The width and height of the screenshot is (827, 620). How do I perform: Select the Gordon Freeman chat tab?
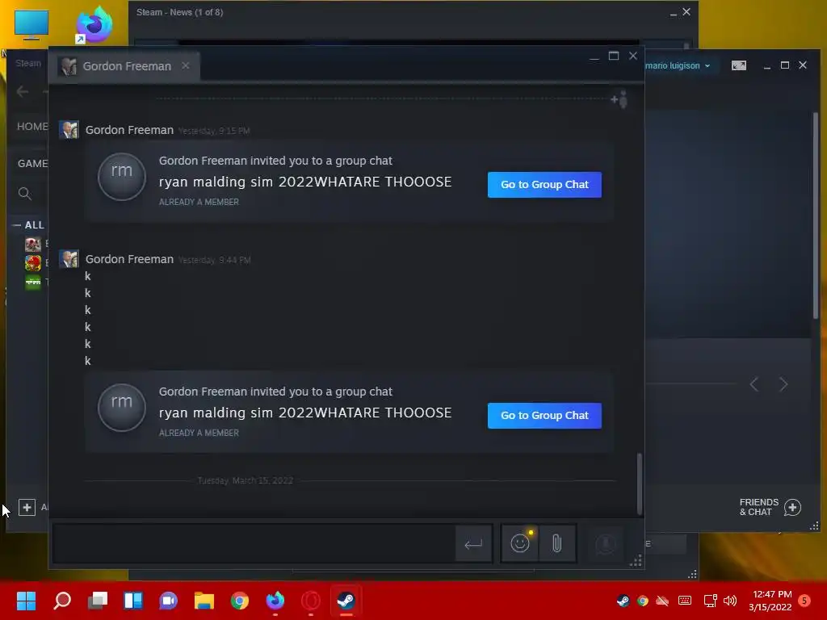(124, 66)
